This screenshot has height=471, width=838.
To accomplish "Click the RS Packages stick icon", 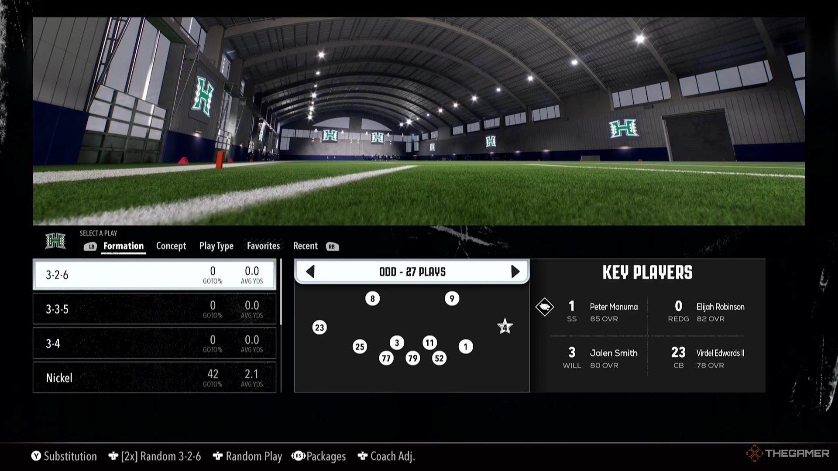I will point(298,456).
